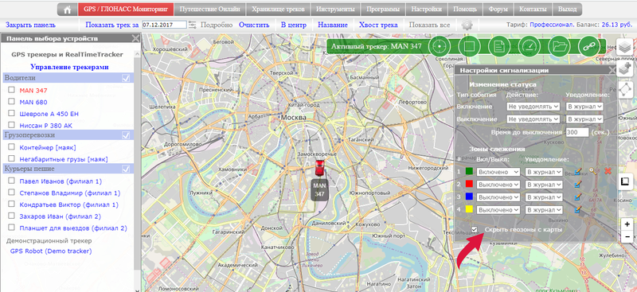The width and height of the screenshot is (637, 292).
Task: Open zone 2 В журнал notification dropdown
Action: pyautogui.click(x=544, y=185)
